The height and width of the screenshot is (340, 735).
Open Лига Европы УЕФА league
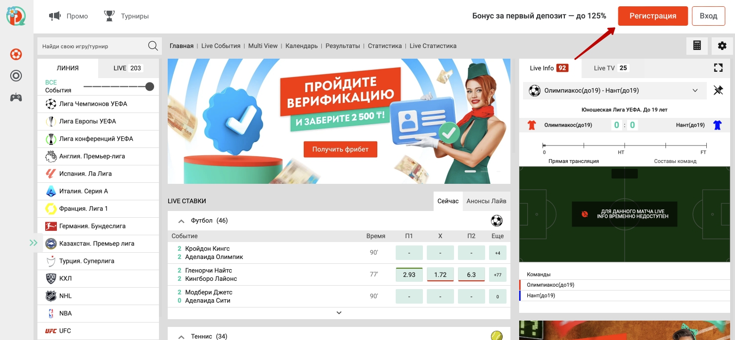click(98, 121)
